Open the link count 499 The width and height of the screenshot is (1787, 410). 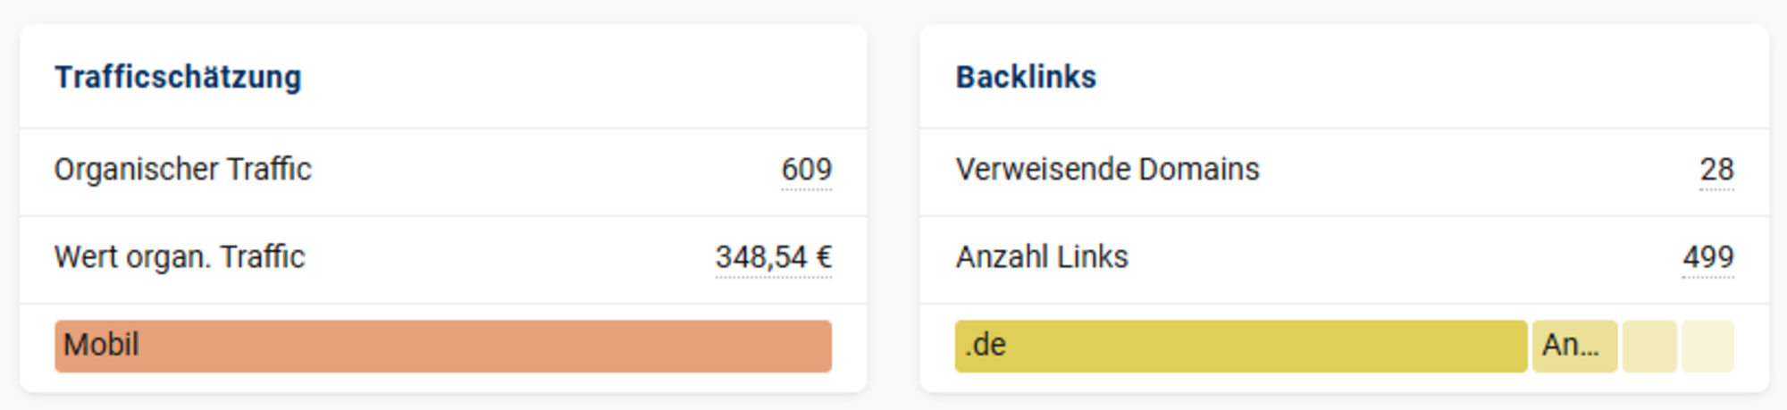[x=1707, y=257]
